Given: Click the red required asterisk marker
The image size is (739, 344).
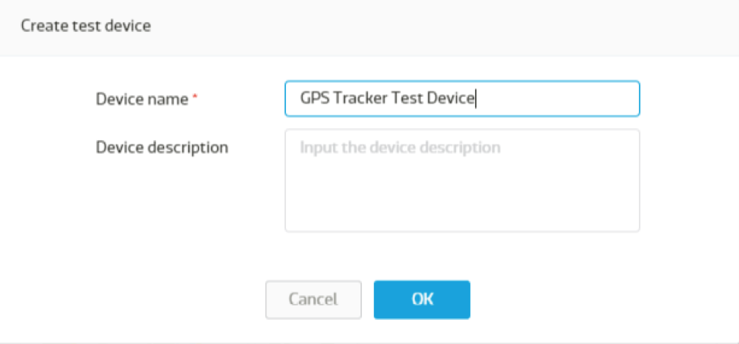Looking at the screenshot, I should tap(195, 96).
